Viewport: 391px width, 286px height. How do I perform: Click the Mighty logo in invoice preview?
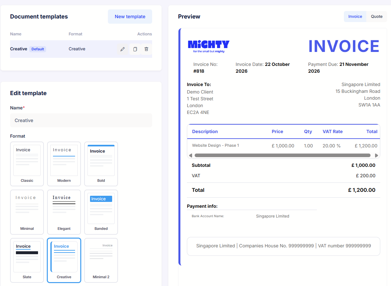tap(209, 46)
